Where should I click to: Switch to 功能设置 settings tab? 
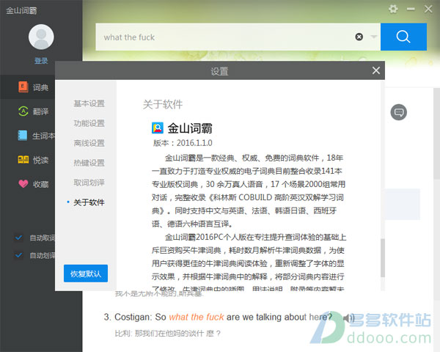click(89, 123)
